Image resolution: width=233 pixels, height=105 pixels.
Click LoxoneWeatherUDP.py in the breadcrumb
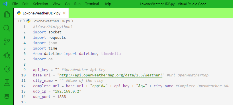tap(51, 21)
